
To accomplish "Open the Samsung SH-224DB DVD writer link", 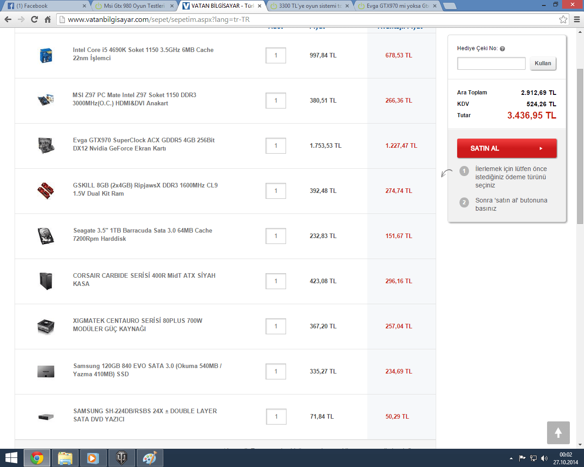I will [x=145, y=415].
